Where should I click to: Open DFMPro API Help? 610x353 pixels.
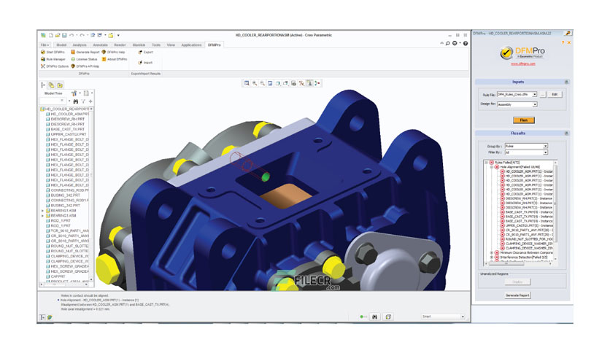pos(85,66)
